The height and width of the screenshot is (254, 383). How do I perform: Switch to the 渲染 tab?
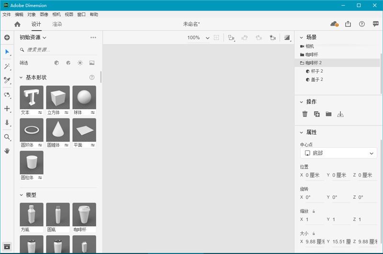(x=57, y=24)
